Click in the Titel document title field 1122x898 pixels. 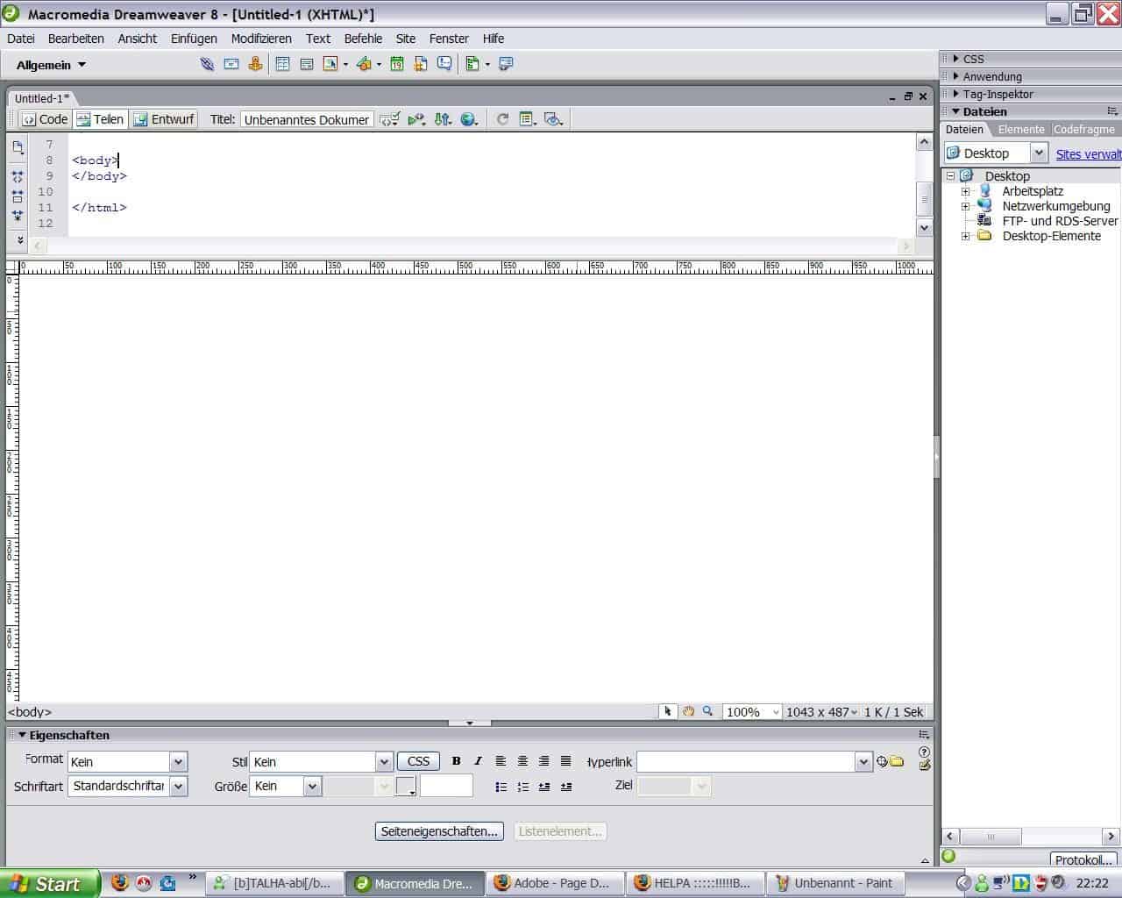(307, 119)
